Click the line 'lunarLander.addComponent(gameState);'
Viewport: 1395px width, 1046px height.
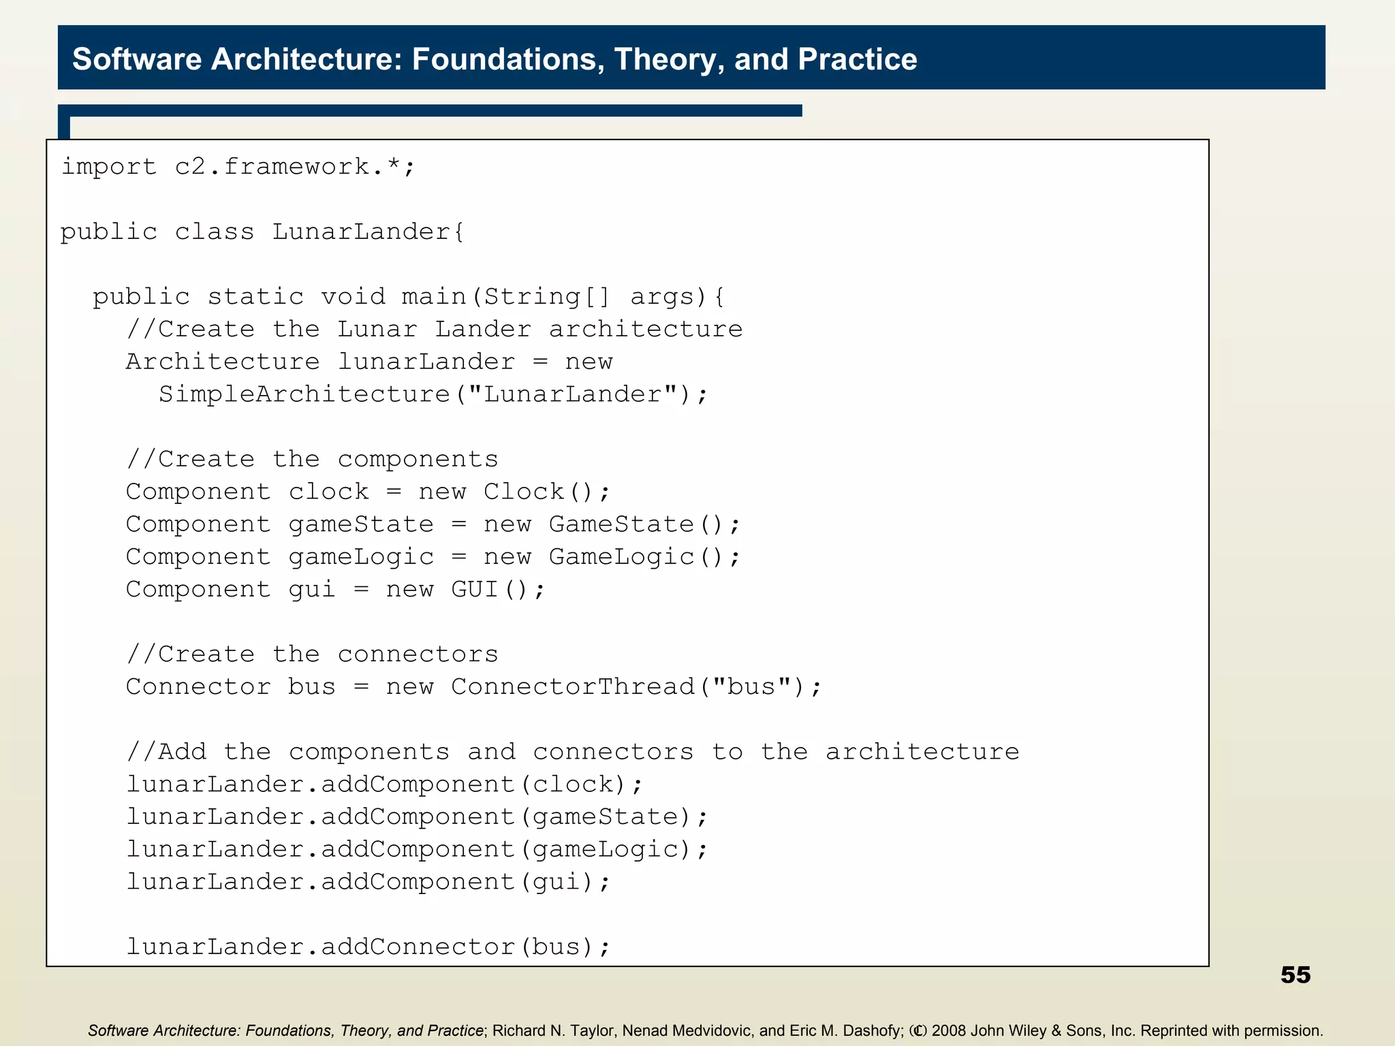[418, 818]
